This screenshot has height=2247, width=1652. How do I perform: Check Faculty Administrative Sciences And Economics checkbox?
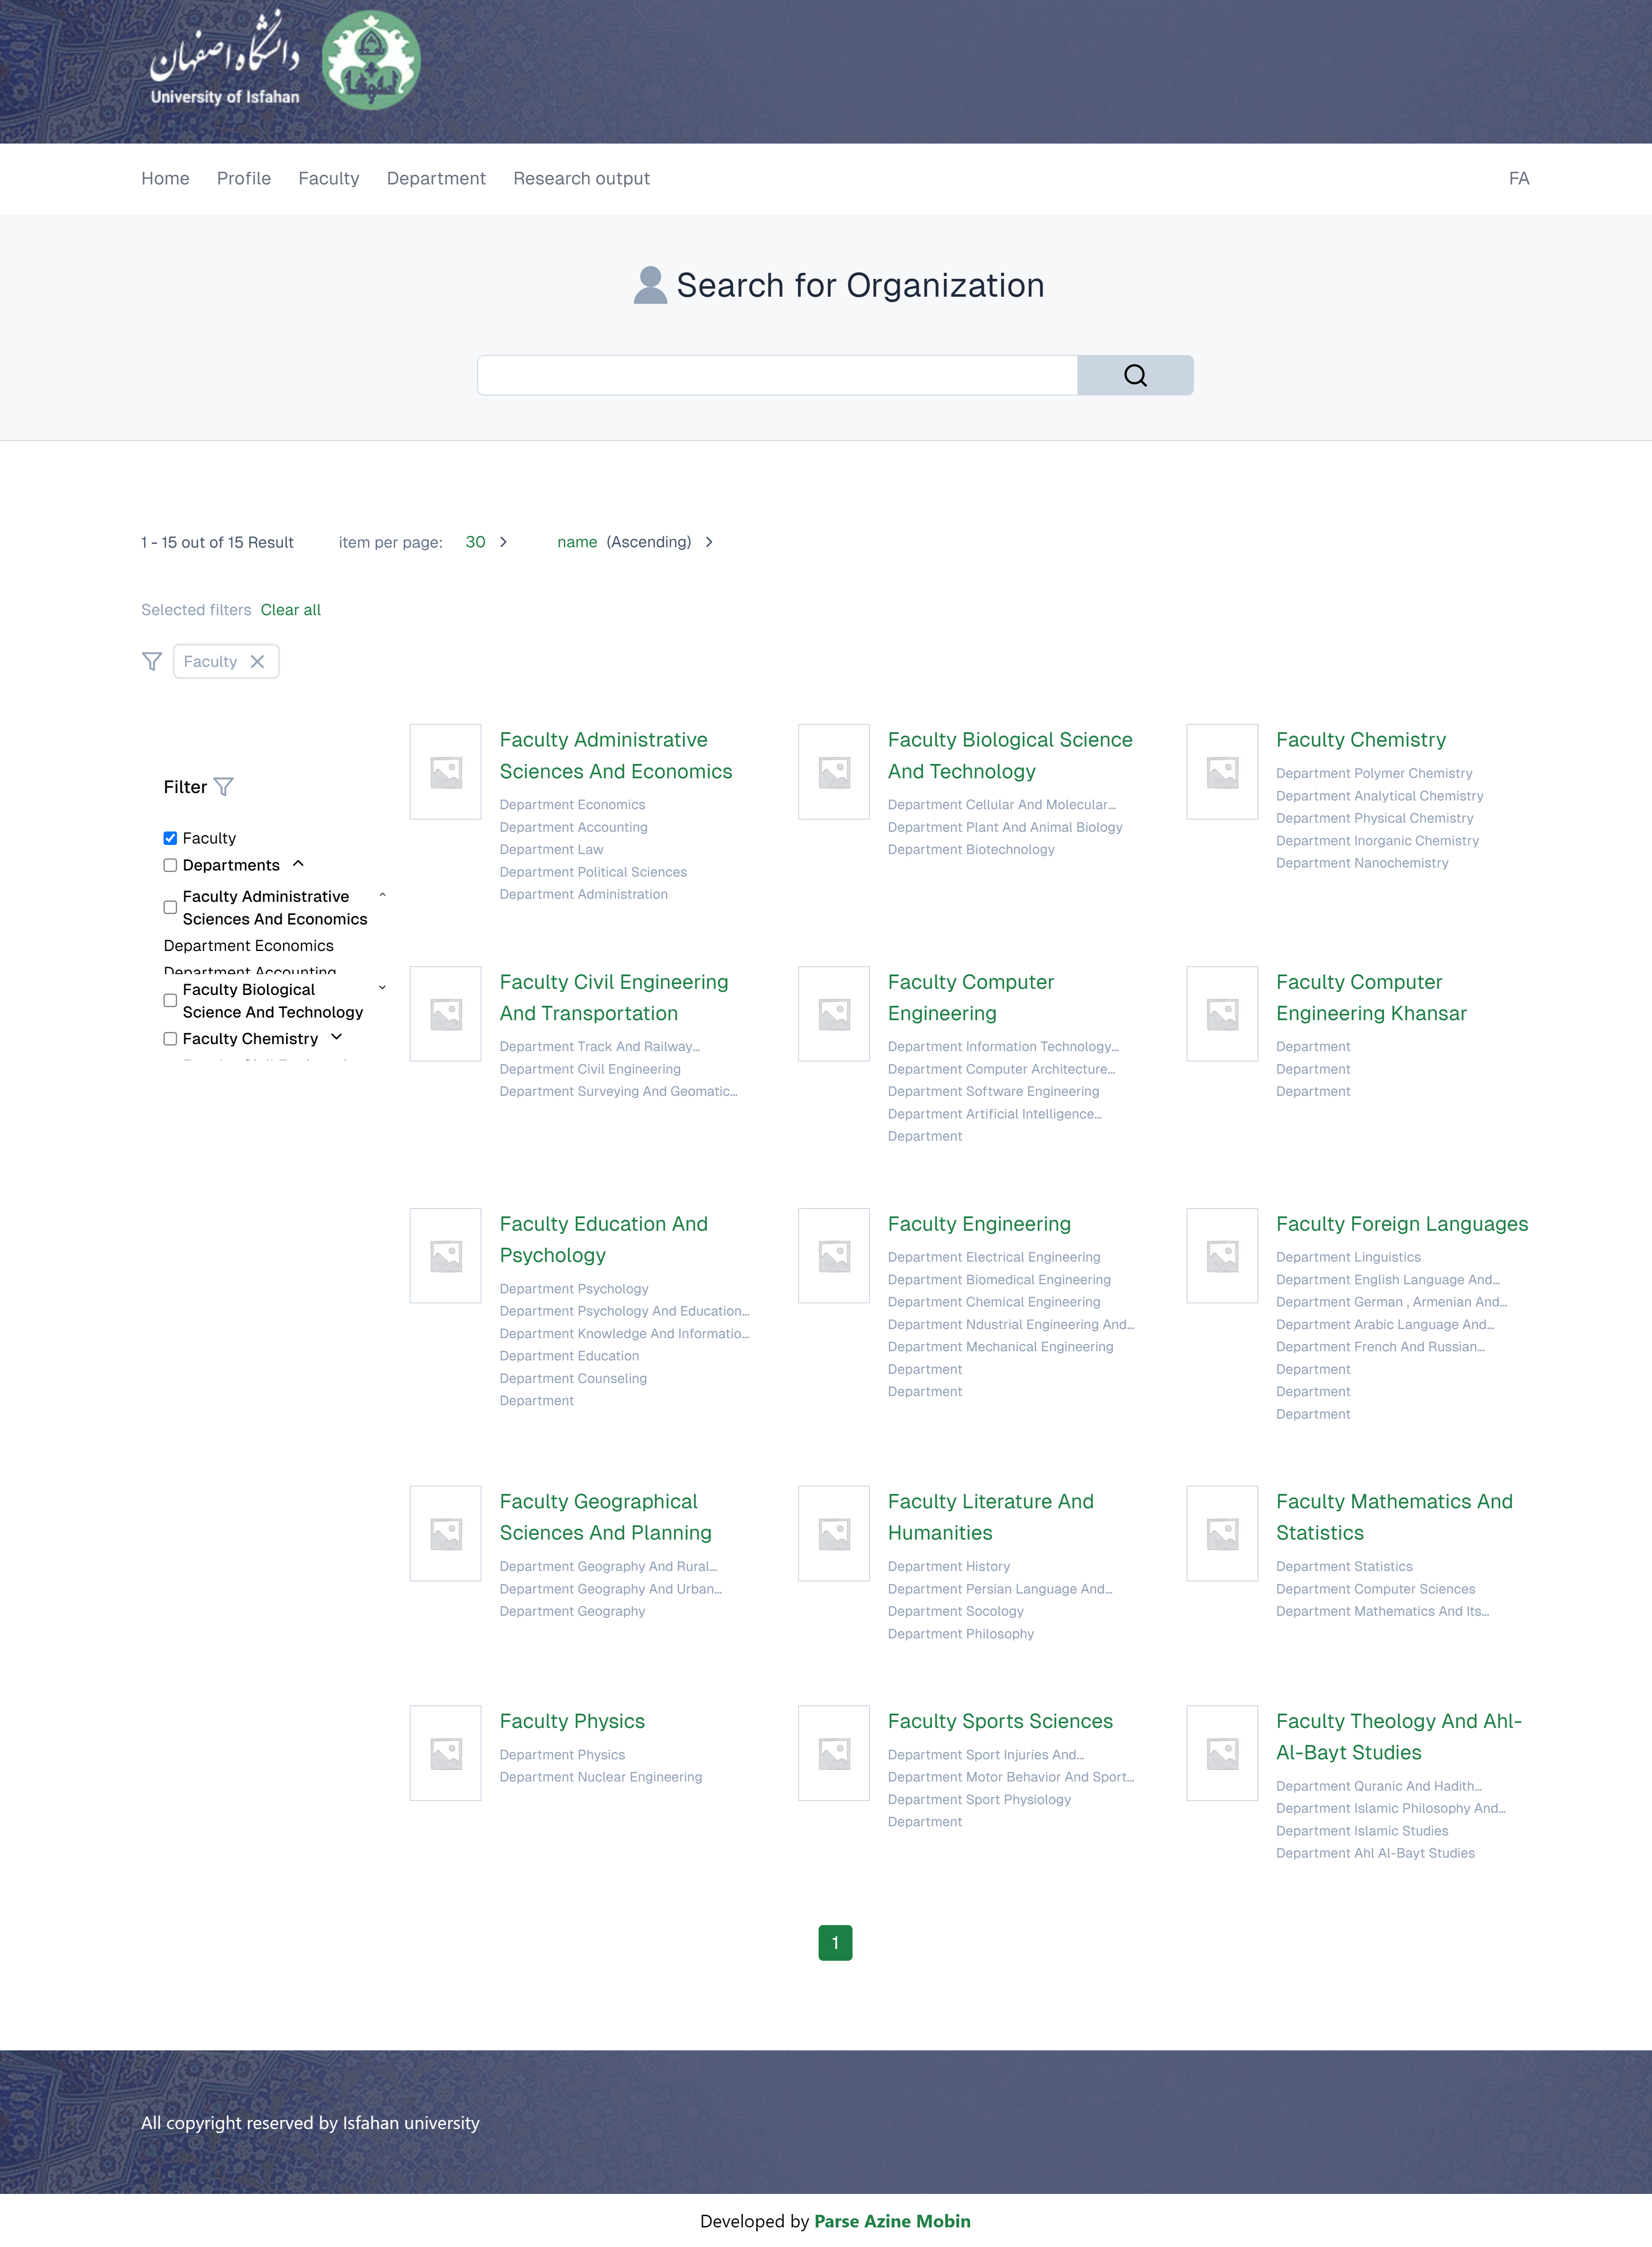(170, 908)
